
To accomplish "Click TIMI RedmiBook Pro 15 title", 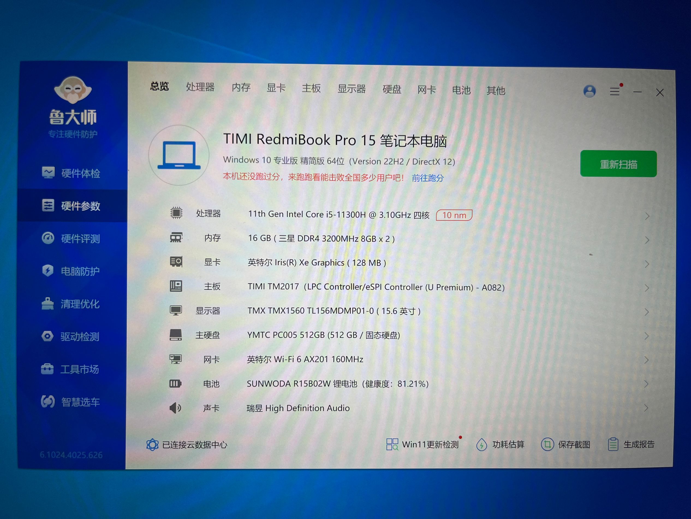I will [335, 140].
